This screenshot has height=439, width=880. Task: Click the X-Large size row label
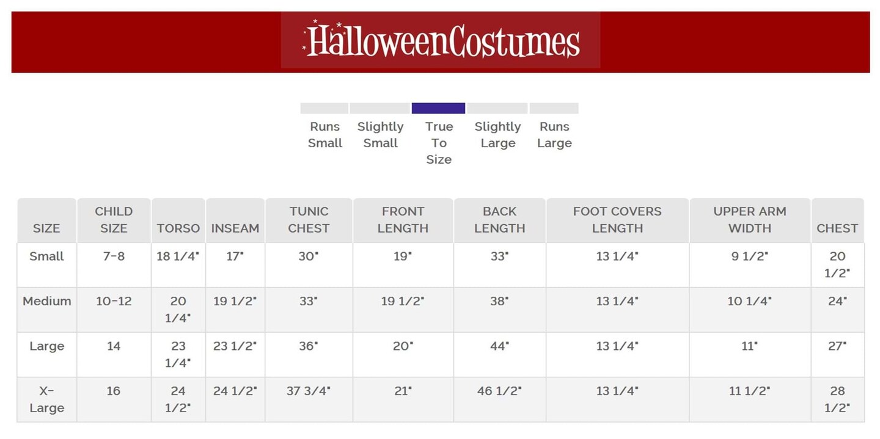(46, 399)
